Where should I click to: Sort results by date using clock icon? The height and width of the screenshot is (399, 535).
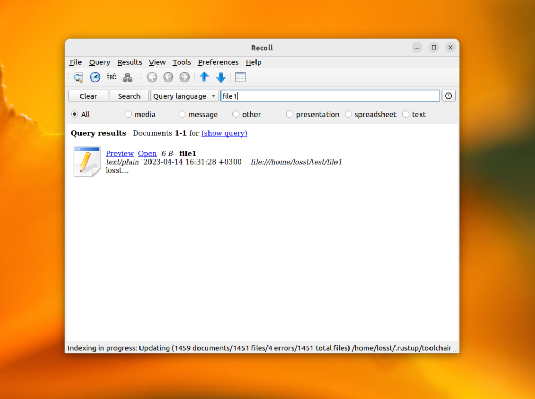click(95, 77)
